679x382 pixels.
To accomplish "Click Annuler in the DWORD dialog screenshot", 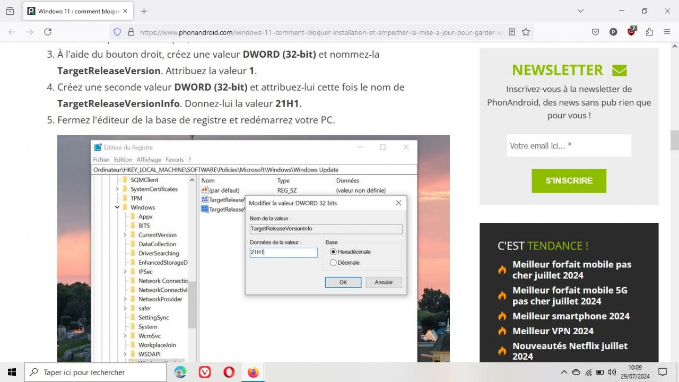I will coord(384,282).
